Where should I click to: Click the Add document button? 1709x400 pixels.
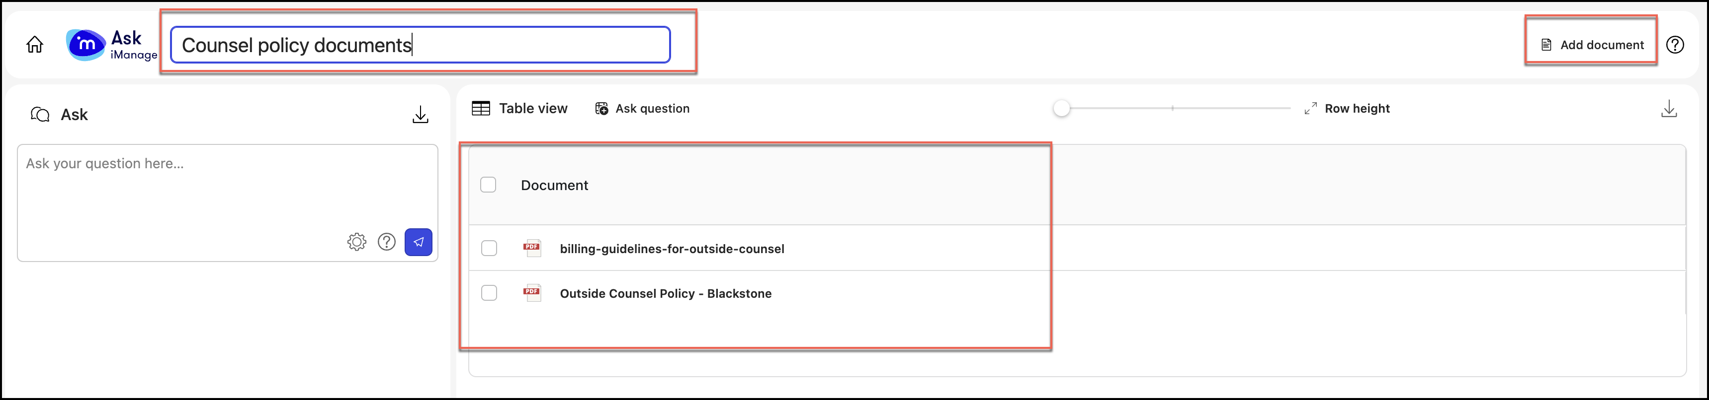(1592, 44)
